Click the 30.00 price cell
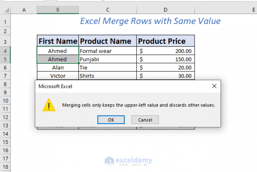The width and height of the screenshot is (257, 172). [x=166, y=76]
